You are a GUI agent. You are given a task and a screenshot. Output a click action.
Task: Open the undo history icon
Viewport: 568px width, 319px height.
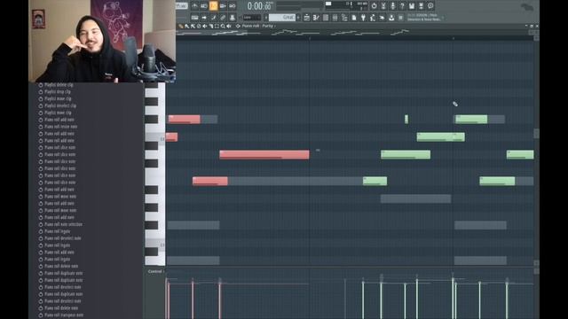374,6
